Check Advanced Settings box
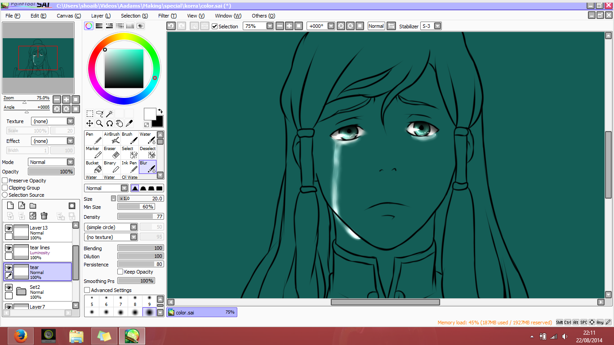This screenshot has width=614, height=345. tap(87, 290)
